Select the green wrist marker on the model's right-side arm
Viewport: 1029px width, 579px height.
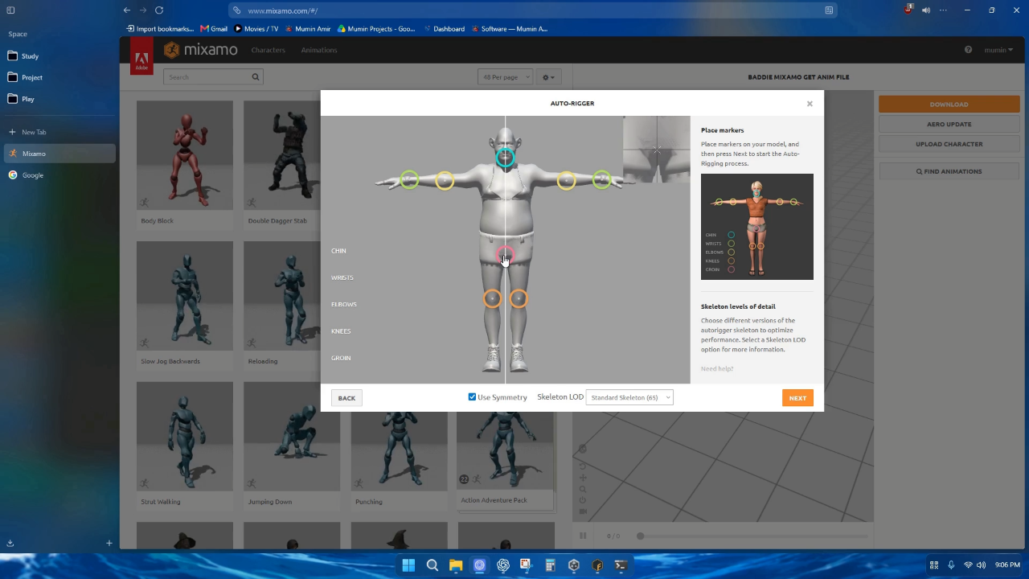pyautogui.click(x=601, y=180)
